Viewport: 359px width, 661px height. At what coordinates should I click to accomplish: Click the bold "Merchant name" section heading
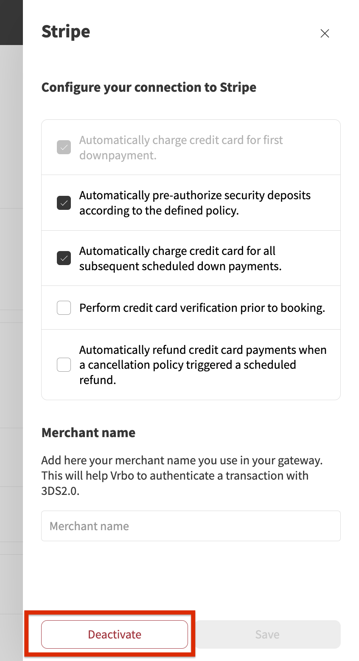(88, 432)
